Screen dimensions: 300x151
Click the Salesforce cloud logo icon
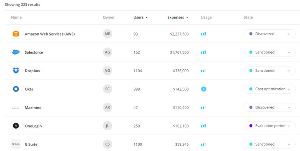click(16, 52)
